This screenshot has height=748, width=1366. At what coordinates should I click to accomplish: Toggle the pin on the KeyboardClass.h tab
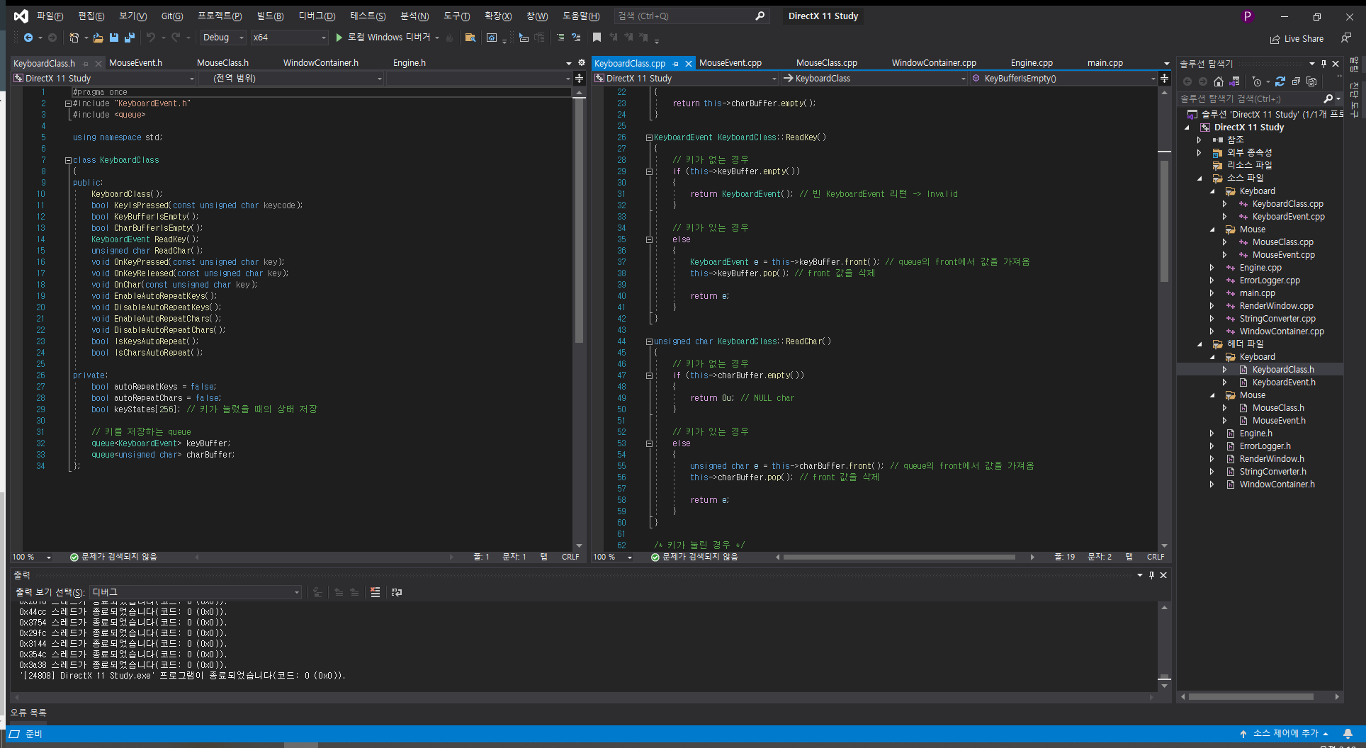(x=86, y=64)
